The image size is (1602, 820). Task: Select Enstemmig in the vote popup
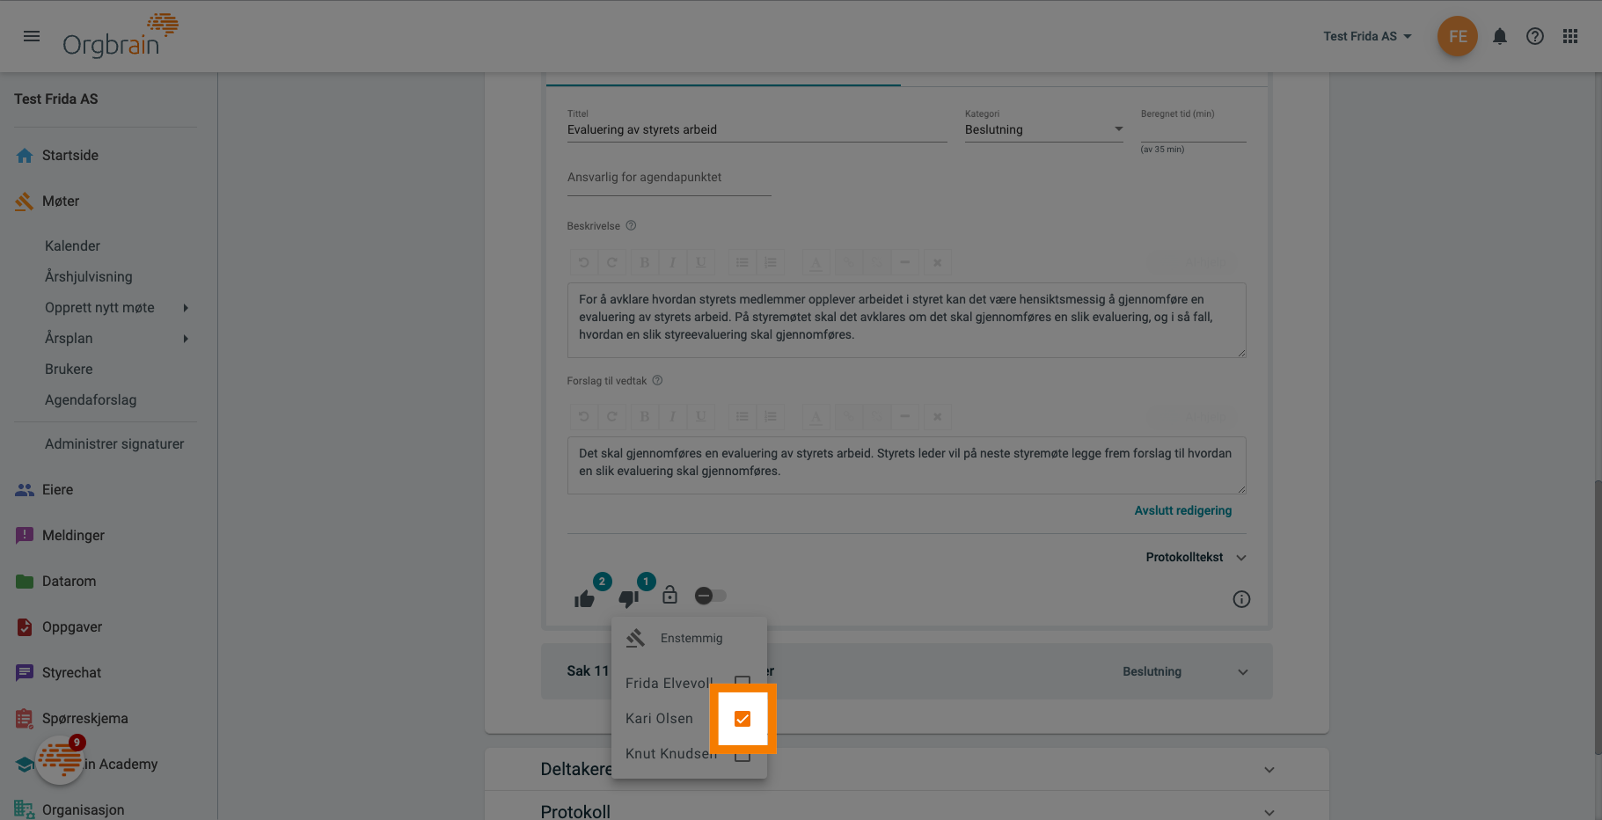690,638
